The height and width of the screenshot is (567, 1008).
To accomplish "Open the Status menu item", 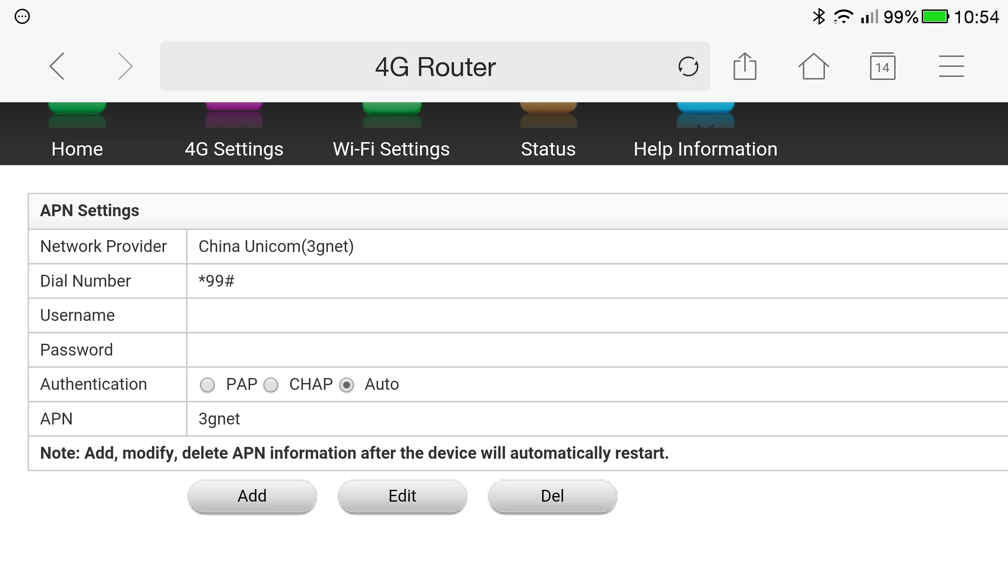I will click(548, 149).
